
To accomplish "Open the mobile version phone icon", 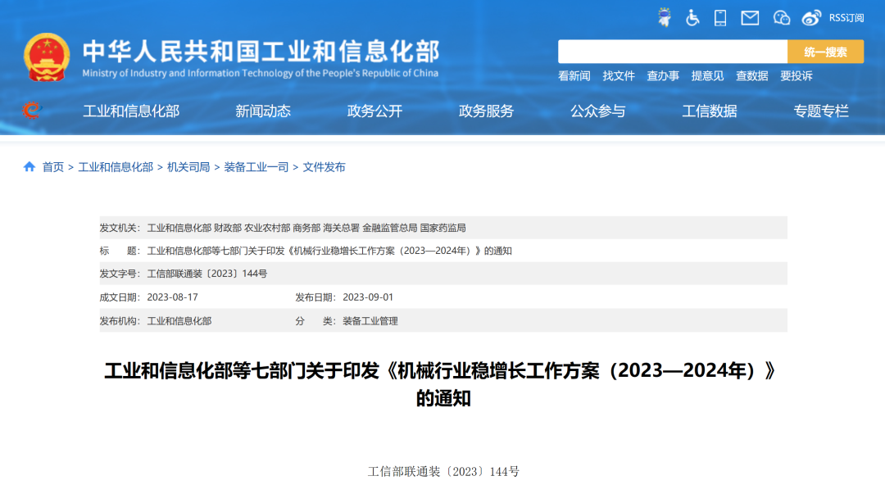I will pyautogui.click(x=720, y=17).
